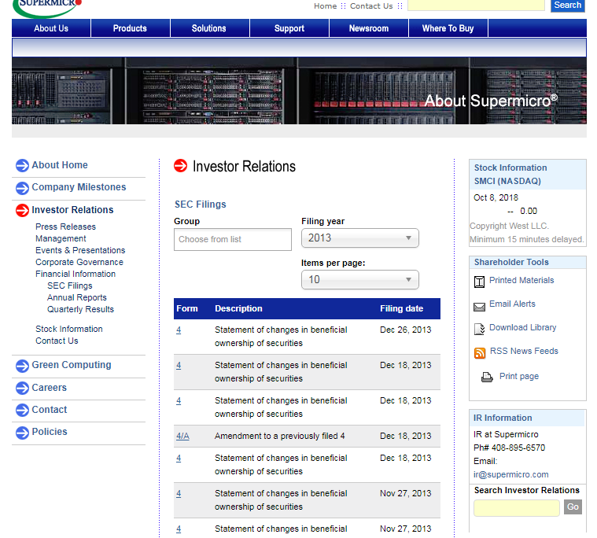Open the Careers page

(49, 388)
